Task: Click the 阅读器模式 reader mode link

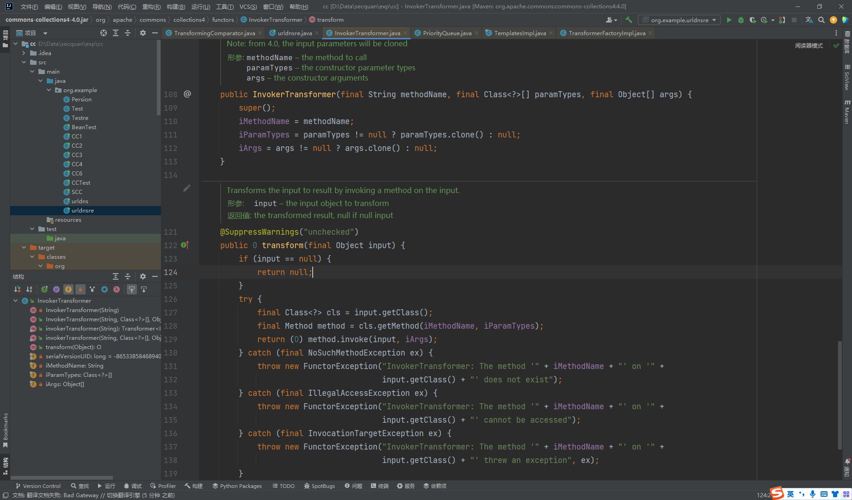Action: (809, 45)
